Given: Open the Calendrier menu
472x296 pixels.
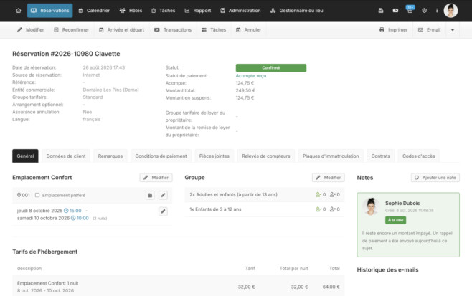Looking at the screenshot, I should tap(94, 11).
